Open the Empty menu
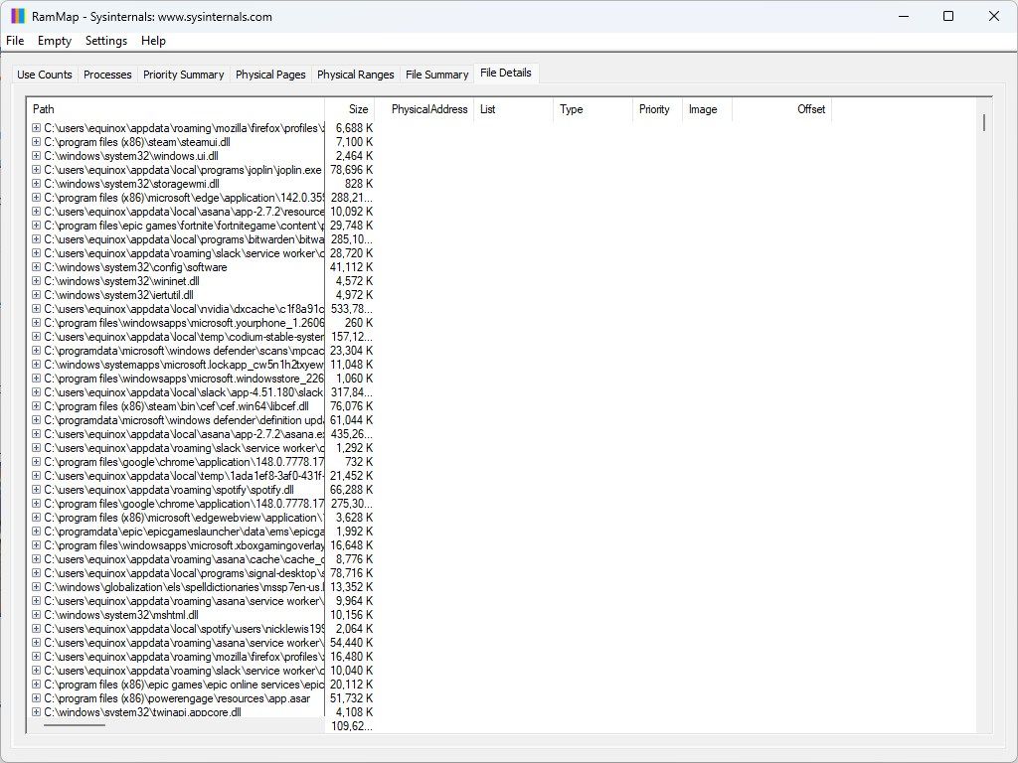This screenshot has height=763, width=1018. [55, 41]
